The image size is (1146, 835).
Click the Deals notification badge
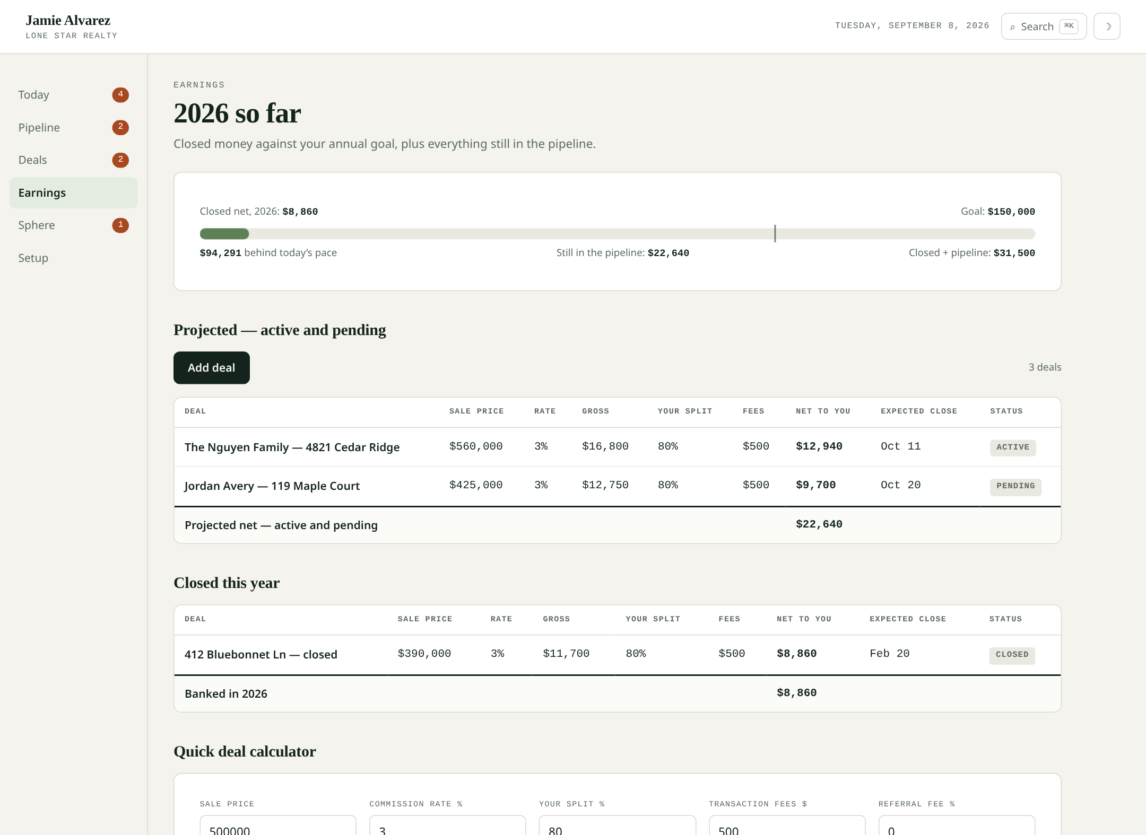[x=120, y=160]
